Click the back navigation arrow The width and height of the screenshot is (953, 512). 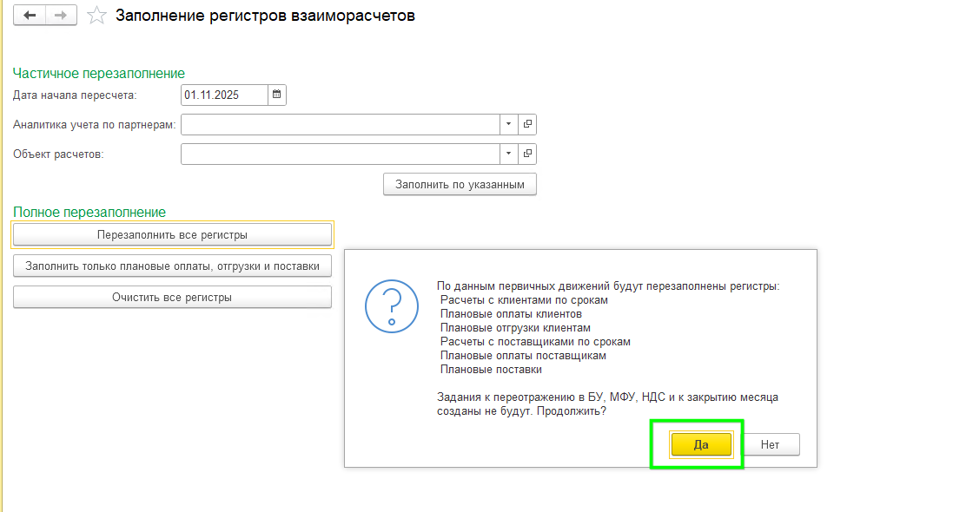[29, 15]
